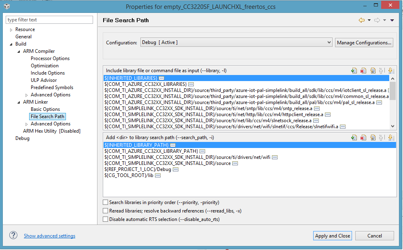Enable Search libraries in priority order
The image size is (403, 250).
[105, 202]
